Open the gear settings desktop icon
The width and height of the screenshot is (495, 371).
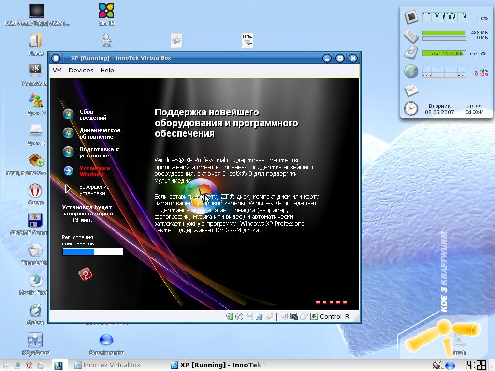(x=176, y=41)
